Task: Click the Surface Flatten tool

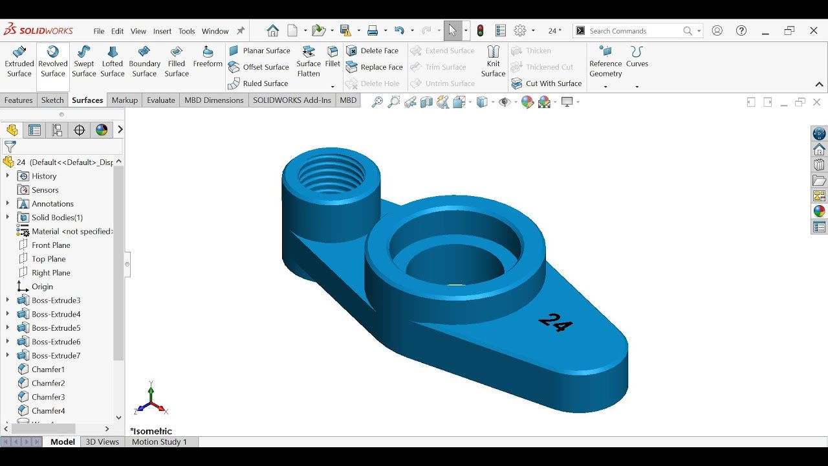Action: [x=309, y=61]
